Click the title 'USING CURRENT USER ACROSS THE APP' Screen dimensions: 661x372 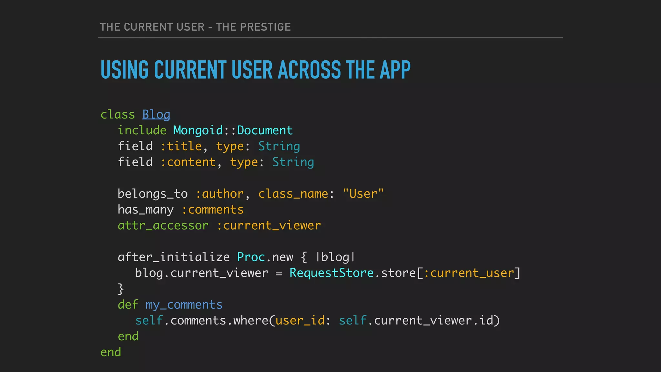255,70
